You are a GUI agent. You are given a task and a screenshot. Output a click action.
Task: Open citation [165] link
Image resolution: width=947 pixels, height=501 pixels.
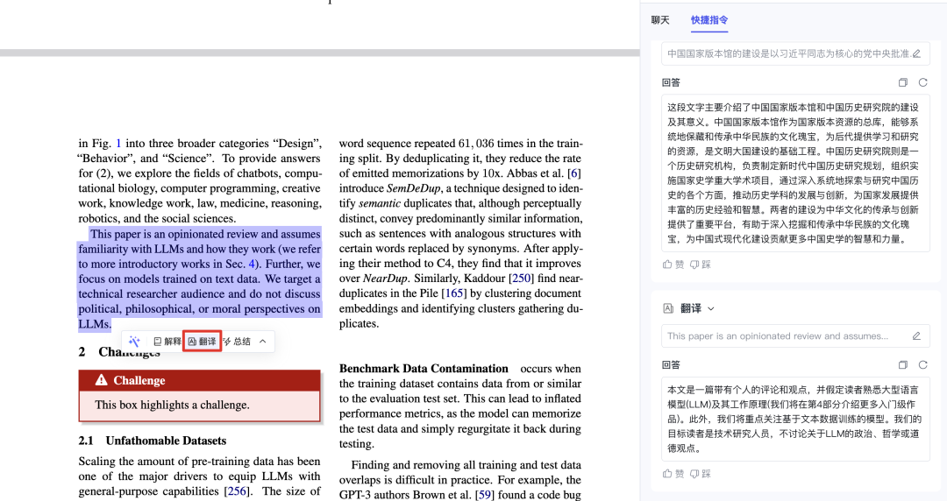click(x=454, y=293)
